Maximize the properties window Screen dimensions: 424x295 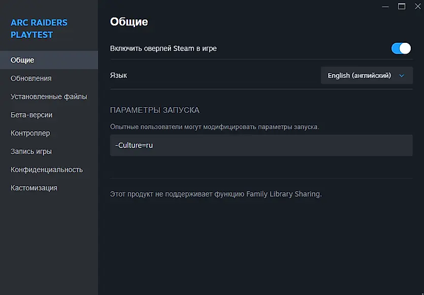pos(401,6)
